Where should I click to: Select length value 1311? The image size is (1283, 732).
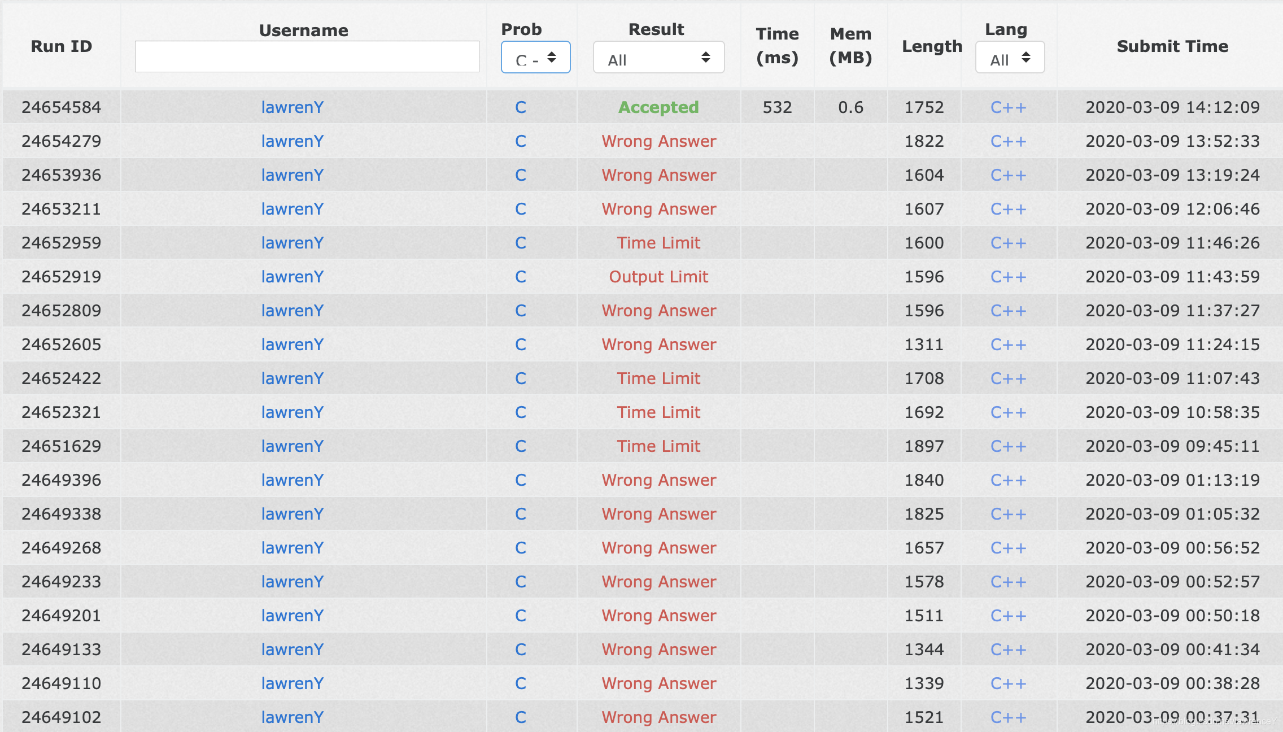pos(924,345)
